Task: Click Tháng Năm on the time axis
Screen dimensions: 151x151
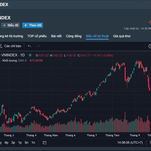Action: [51, 135]
